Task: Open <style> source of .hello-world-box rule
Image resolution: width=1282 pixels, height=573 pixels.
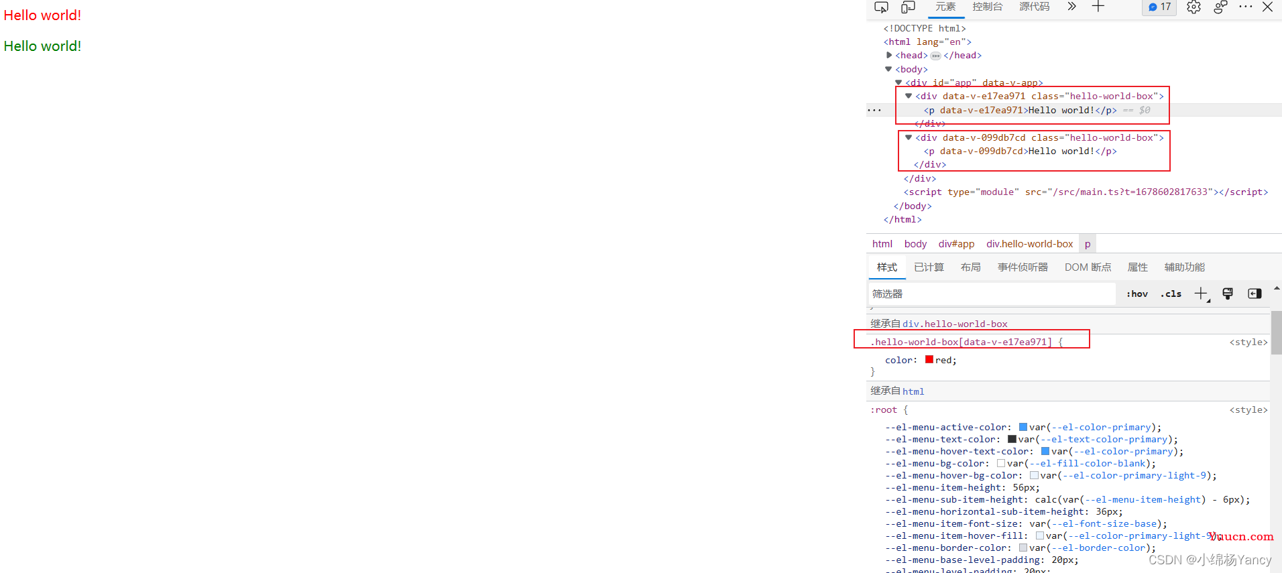Action: tap(1248, 342)
